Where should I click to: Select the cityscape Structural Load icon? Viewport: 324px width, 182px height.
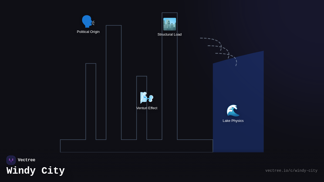(170, 24)
